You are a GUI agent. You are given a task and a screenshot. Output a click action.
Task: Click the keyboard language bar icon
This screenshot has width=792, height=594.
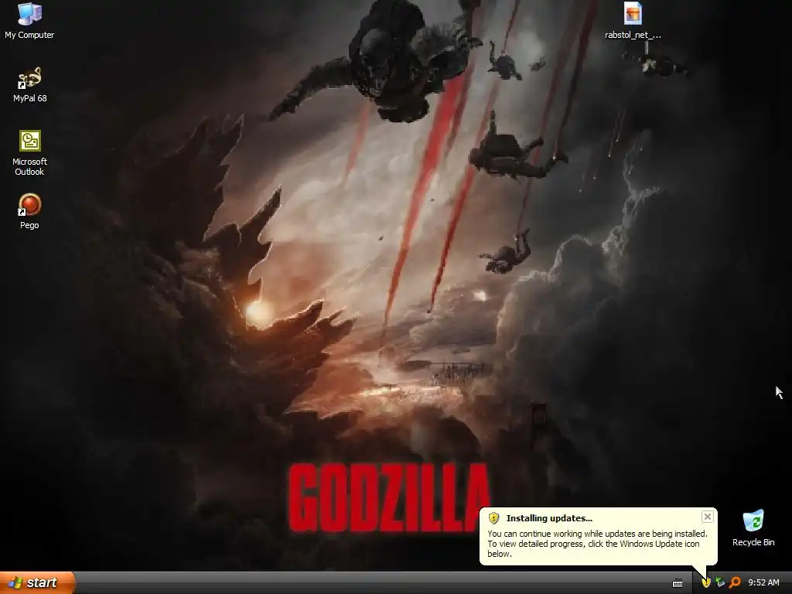click(678, 583)
